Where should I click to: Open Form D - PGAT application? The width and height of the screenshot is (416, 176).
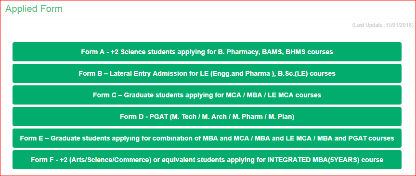[x=207, y=117]
